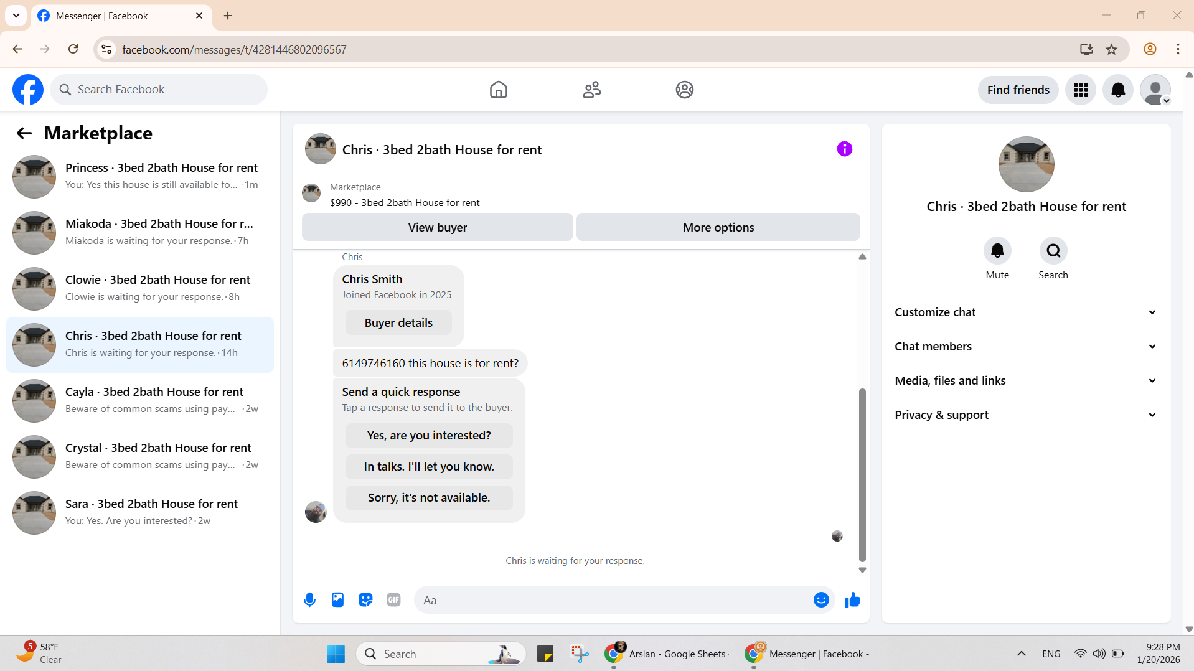Screen dimensions: 1194x671
Task: View site information icon in address bar
Action: tap(107, 49)
